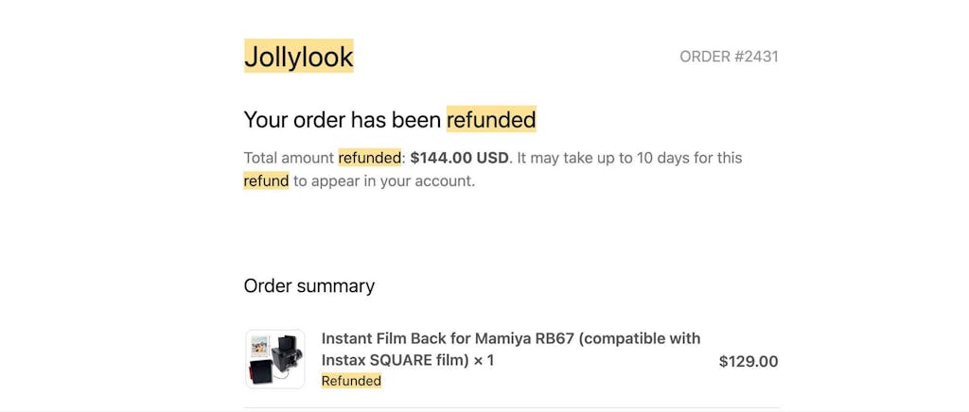Click highlighted "refunded" after Total amount
The image size is (969, 412).
pyautogui.click(x=369, y=158)
